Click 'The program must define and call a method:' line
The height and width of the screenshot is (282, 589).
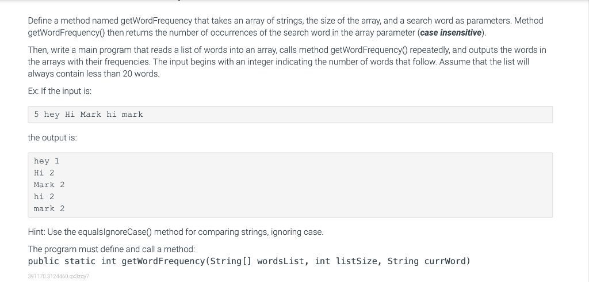tap(112, 249)
